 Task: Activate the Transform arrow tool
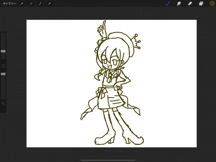pyautogui.click(x=49, y=3)
